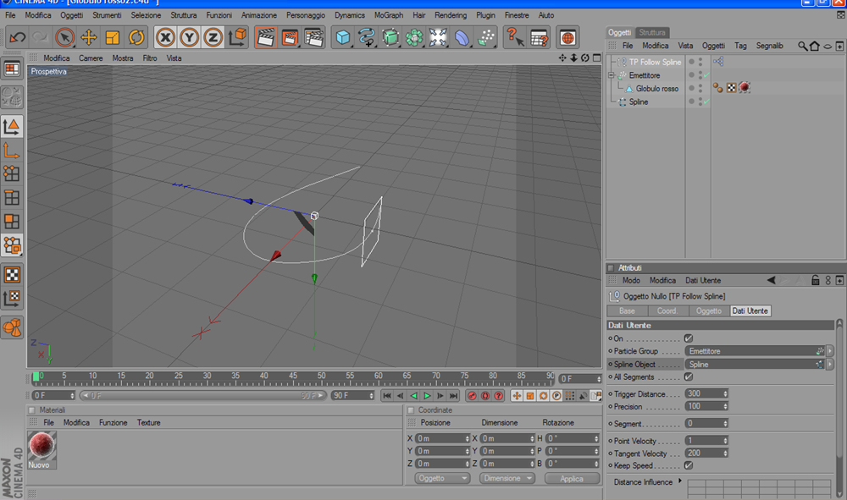Play the animation backward
847x500 pixels.
pyautogui.click(x=414, y=396)
